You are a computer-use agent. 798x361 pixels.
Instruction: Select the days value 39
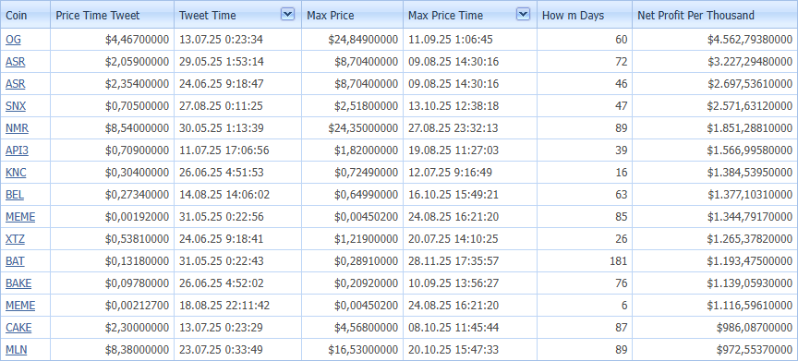pos(585,150)
